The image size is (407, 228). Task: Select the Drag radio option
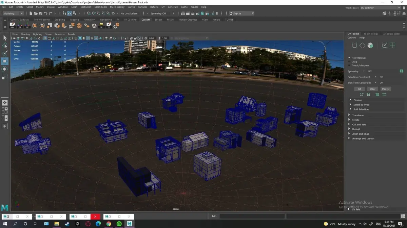point(350,61)
